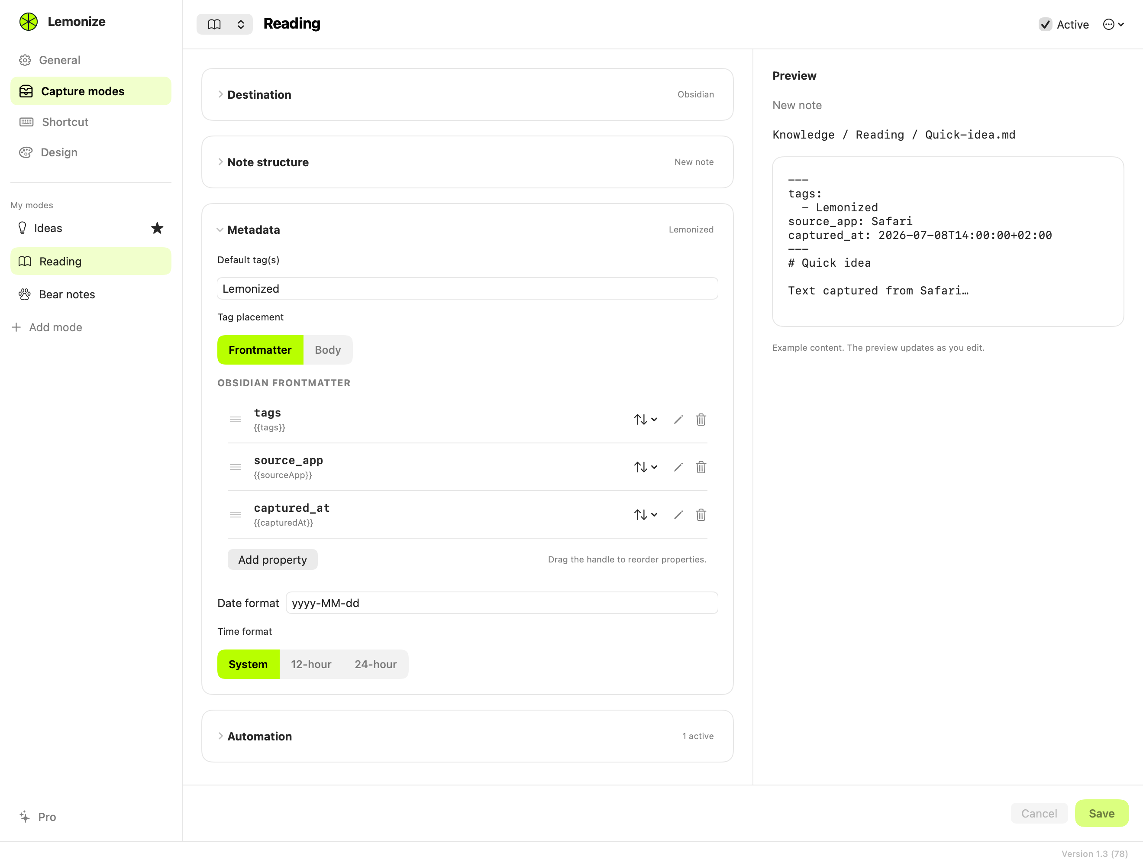Open the Pro upgrade link

[37, 817]
